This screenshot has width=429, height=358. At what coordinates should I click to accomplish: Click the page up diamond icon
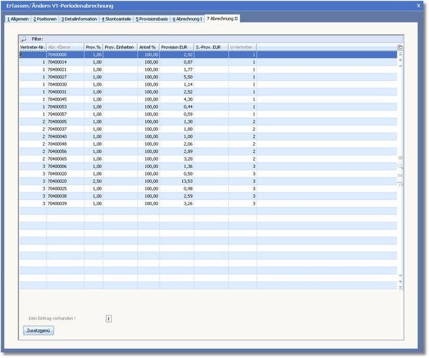point(400,60)
